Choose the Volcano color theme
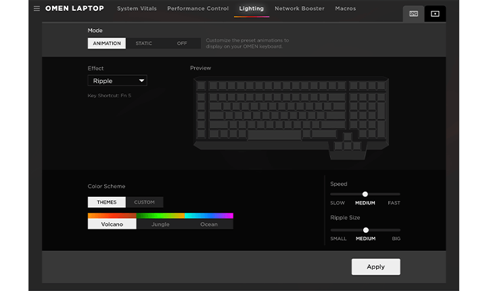This screenshot has height=291, width=487. (x=112, y=224)
